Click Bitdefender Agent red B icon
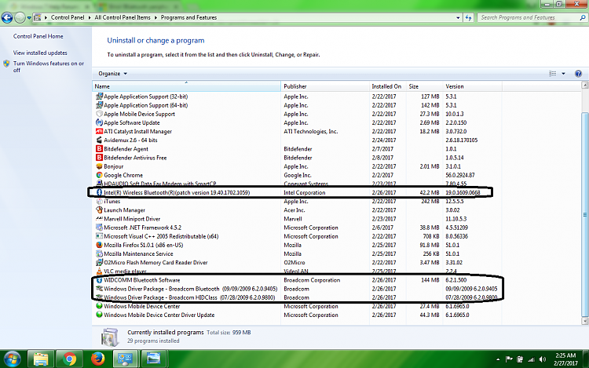 [x=99, y=149]
